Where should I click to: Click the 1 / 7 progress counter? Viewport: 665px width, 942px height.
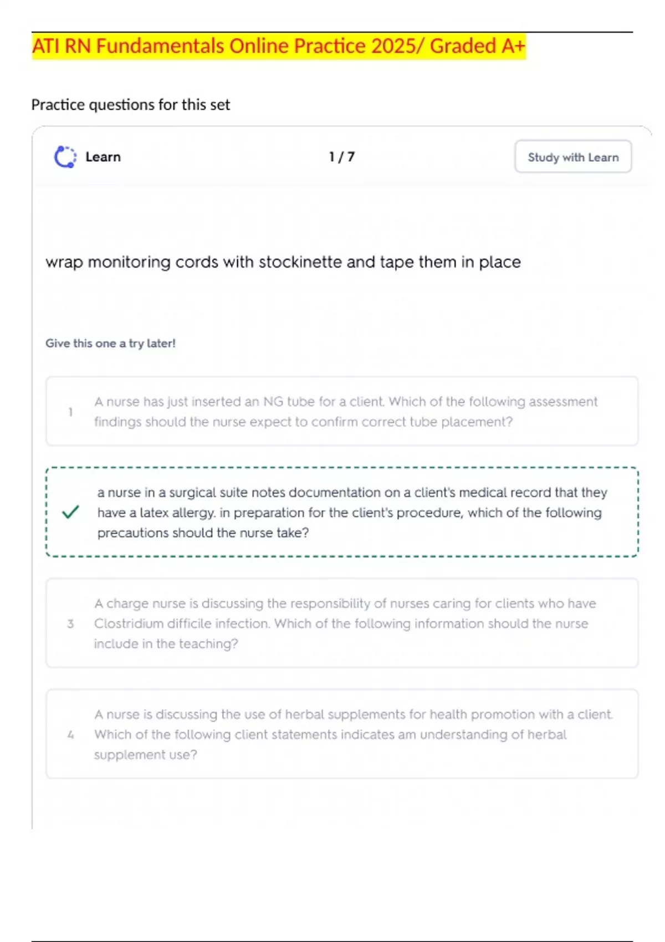[x=341, y=157]
